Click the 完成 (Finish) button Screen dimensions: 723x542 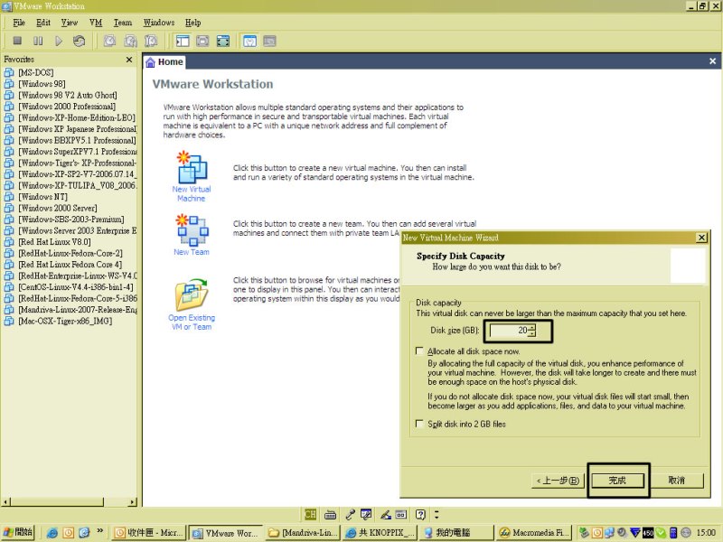coord(618,481)
